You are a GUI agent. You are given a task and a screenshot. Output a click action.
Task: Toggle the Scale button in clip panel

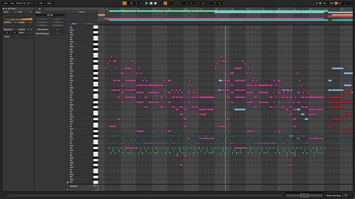coord(7,36)
